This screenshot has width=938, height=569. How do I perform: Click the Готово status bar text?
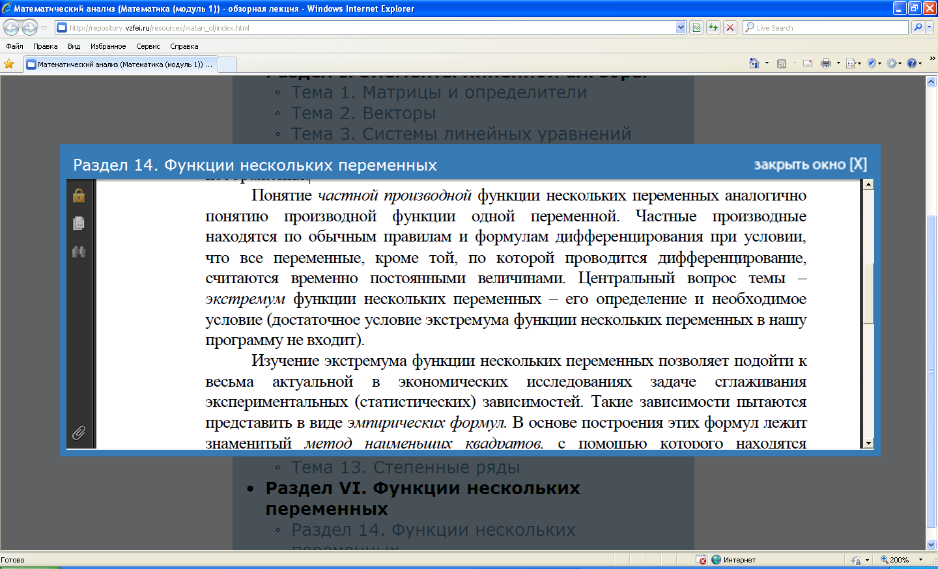[x=13, y=560]
